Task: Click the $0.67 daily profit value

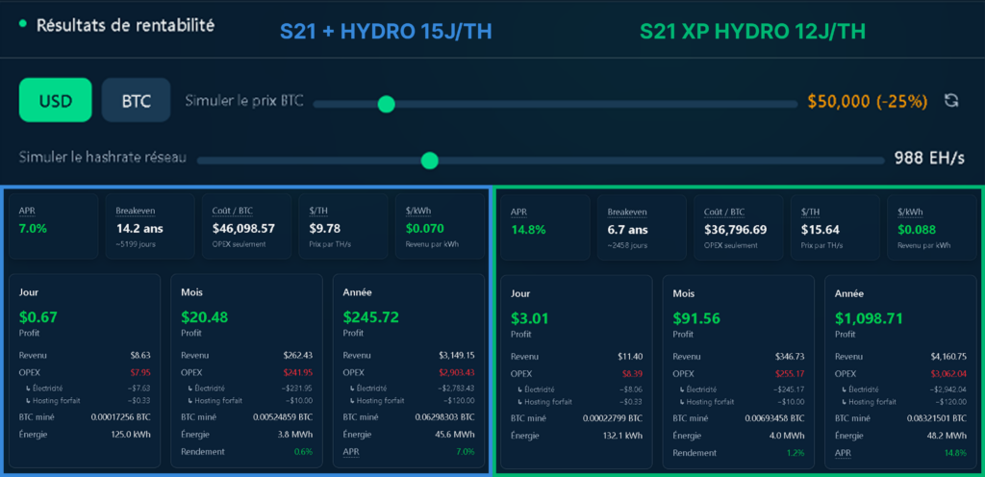Action: [x=38, y=317]
